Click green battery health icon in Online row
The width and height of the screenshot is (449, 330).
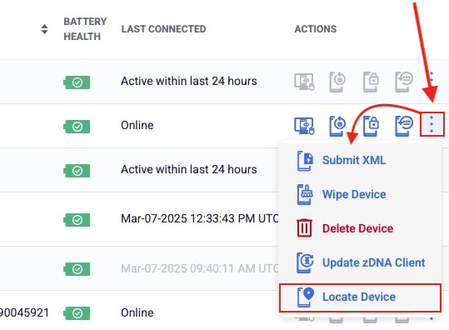point(77,127)
